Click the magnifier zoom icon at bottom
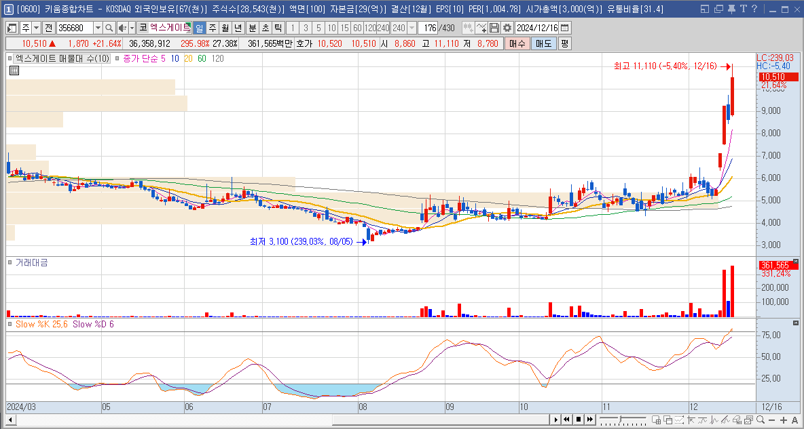 761,420
